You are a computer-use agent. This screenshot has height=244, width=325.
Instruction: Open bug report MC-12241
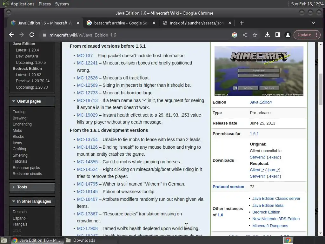(x=87, y=63)
